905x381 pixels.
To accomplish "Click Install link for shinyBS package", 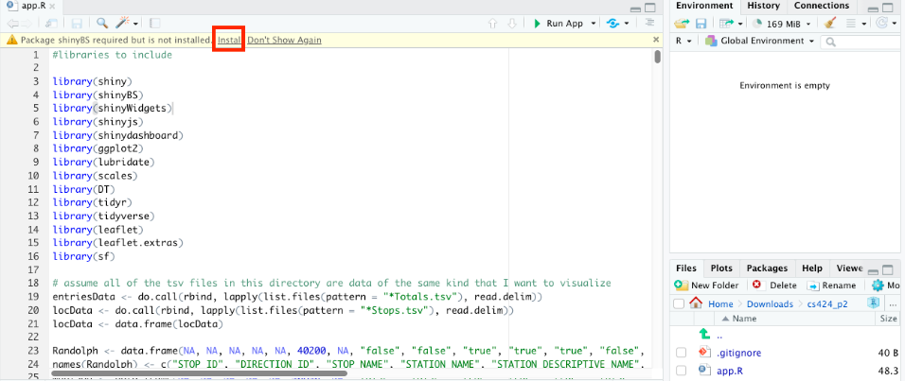I will [x=230, y=40].
